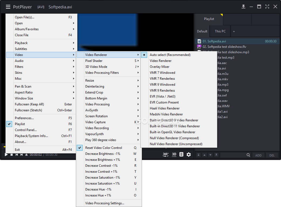Screen dimensions: 281x207
Task: Click Exit in the main menu
Action: pyautogui.click(x=41, y=150)
